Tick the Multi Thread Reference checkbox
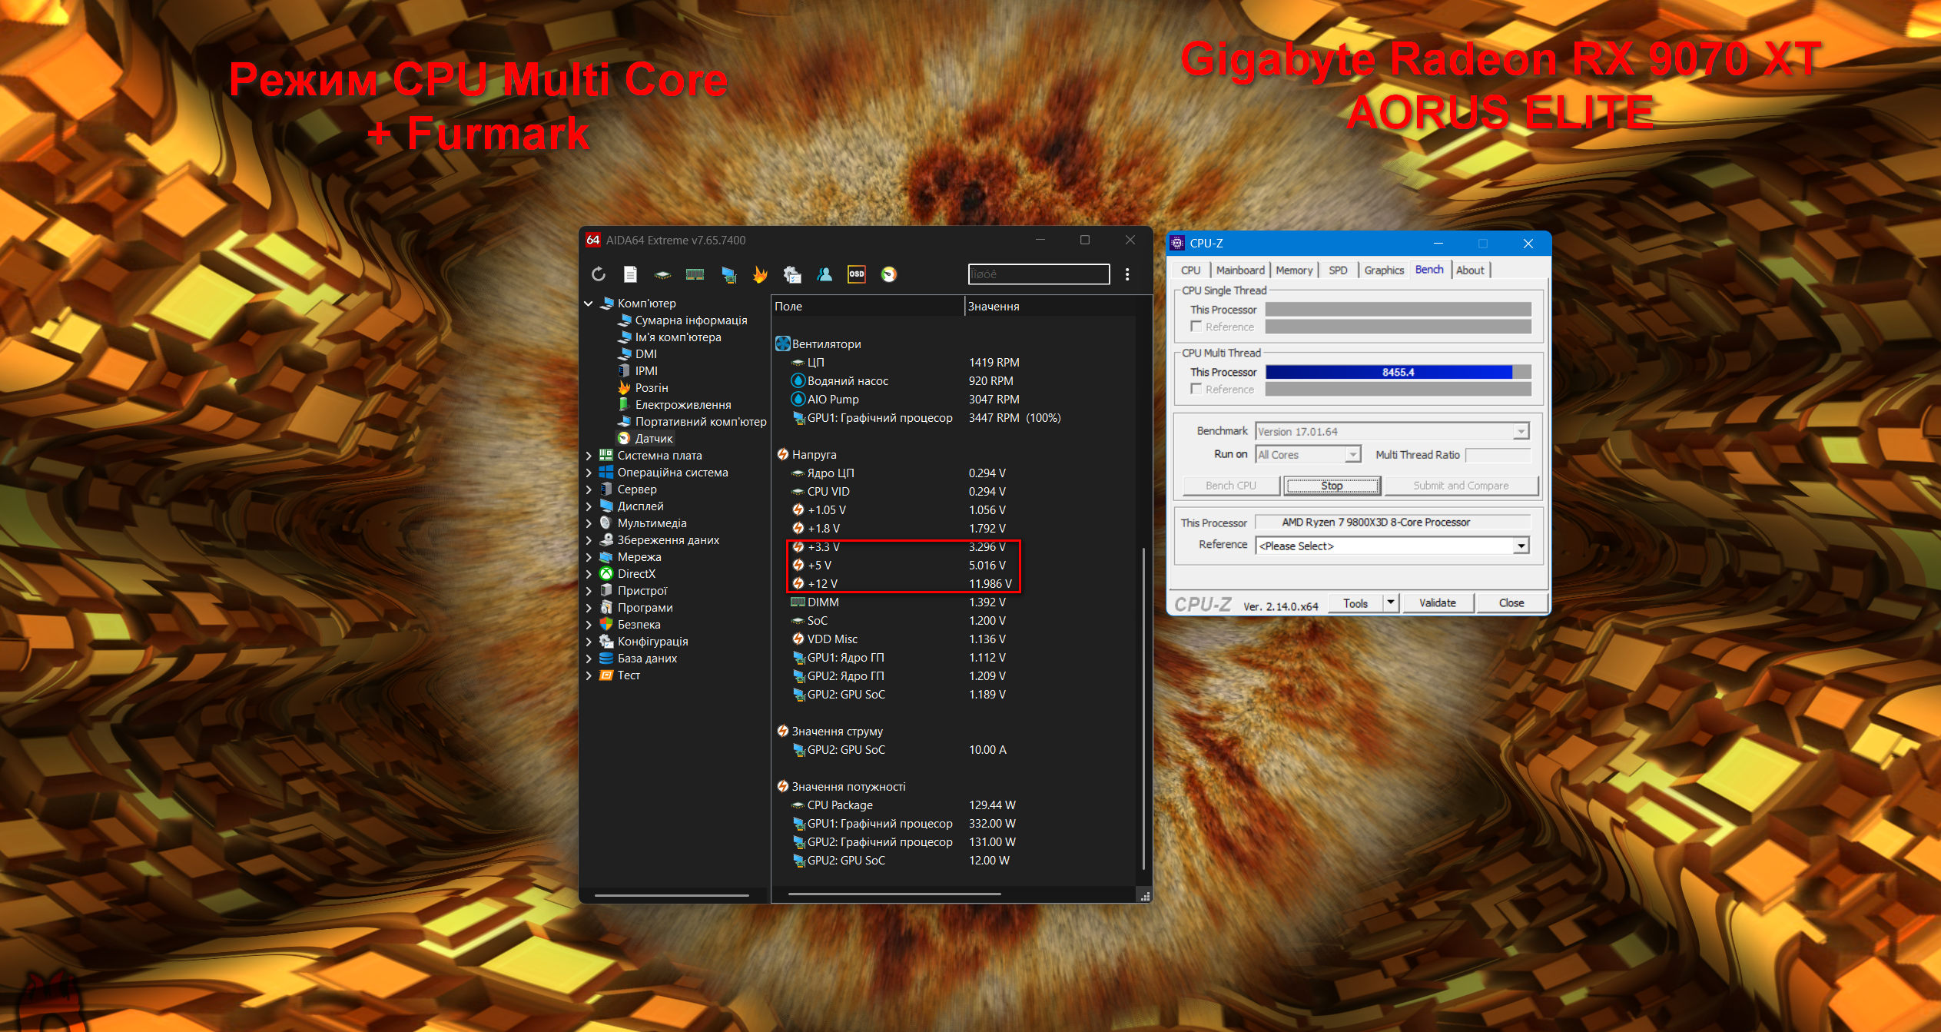Screen dimensions: 1941x1032 tap(1196, 389)
